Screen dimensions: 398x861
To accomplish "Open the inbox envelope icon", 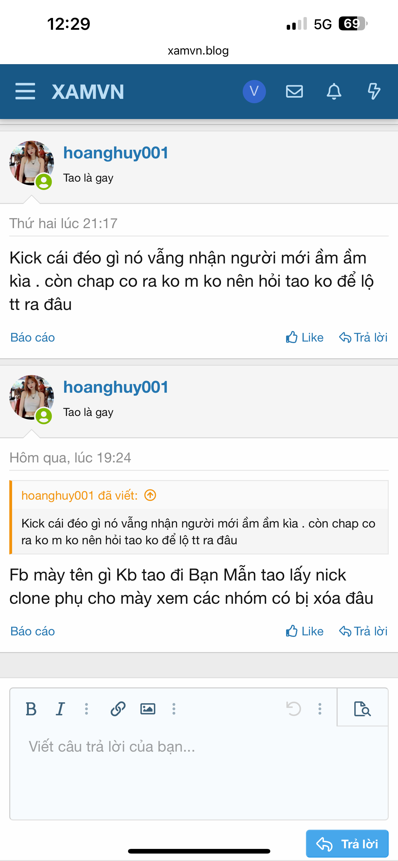I will click(x=294, y=91).
